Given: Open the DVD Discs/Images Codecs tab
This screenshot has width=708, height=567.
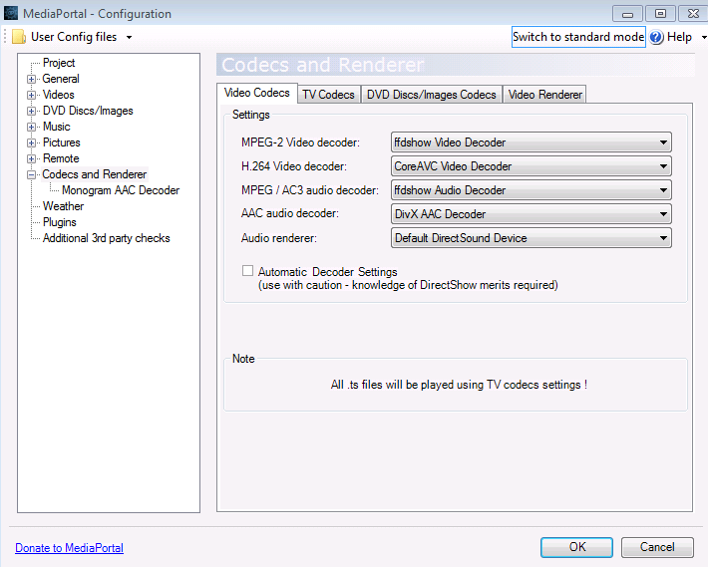Looking at the screenshot, I should [431, 95].
